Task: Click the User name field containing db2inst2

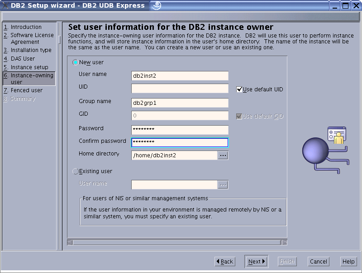Action: tap(180, 76)
